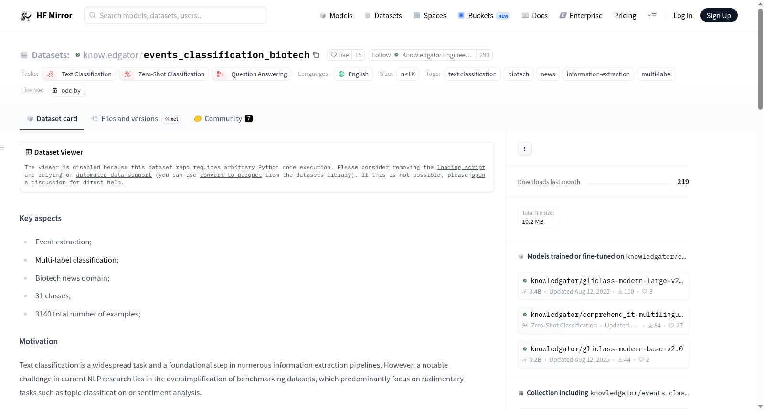Image resolution: width=764 pixels, height=411 pixels.
Task: Open the Multi-label classification link
Action: pos(76,260)
